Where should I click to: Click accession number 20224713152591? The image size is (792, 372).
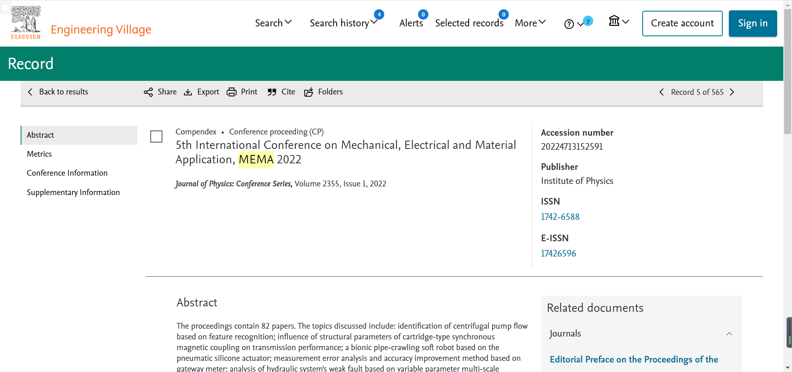pos(572,146)
